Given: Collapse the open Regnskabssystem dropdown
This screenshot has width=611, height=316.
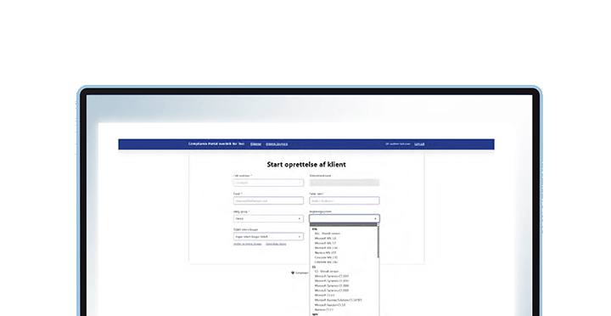Looking at the screenshot, I should 345,219.
